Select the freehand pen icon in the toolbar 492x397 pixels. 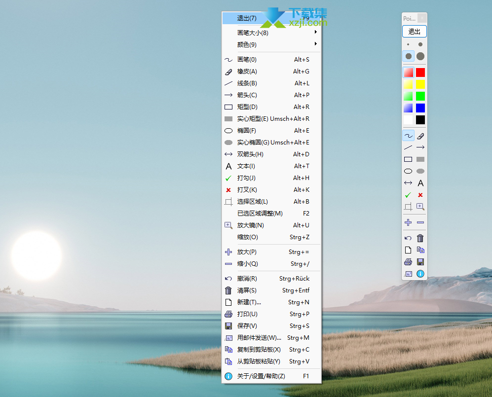coord(408,136)
